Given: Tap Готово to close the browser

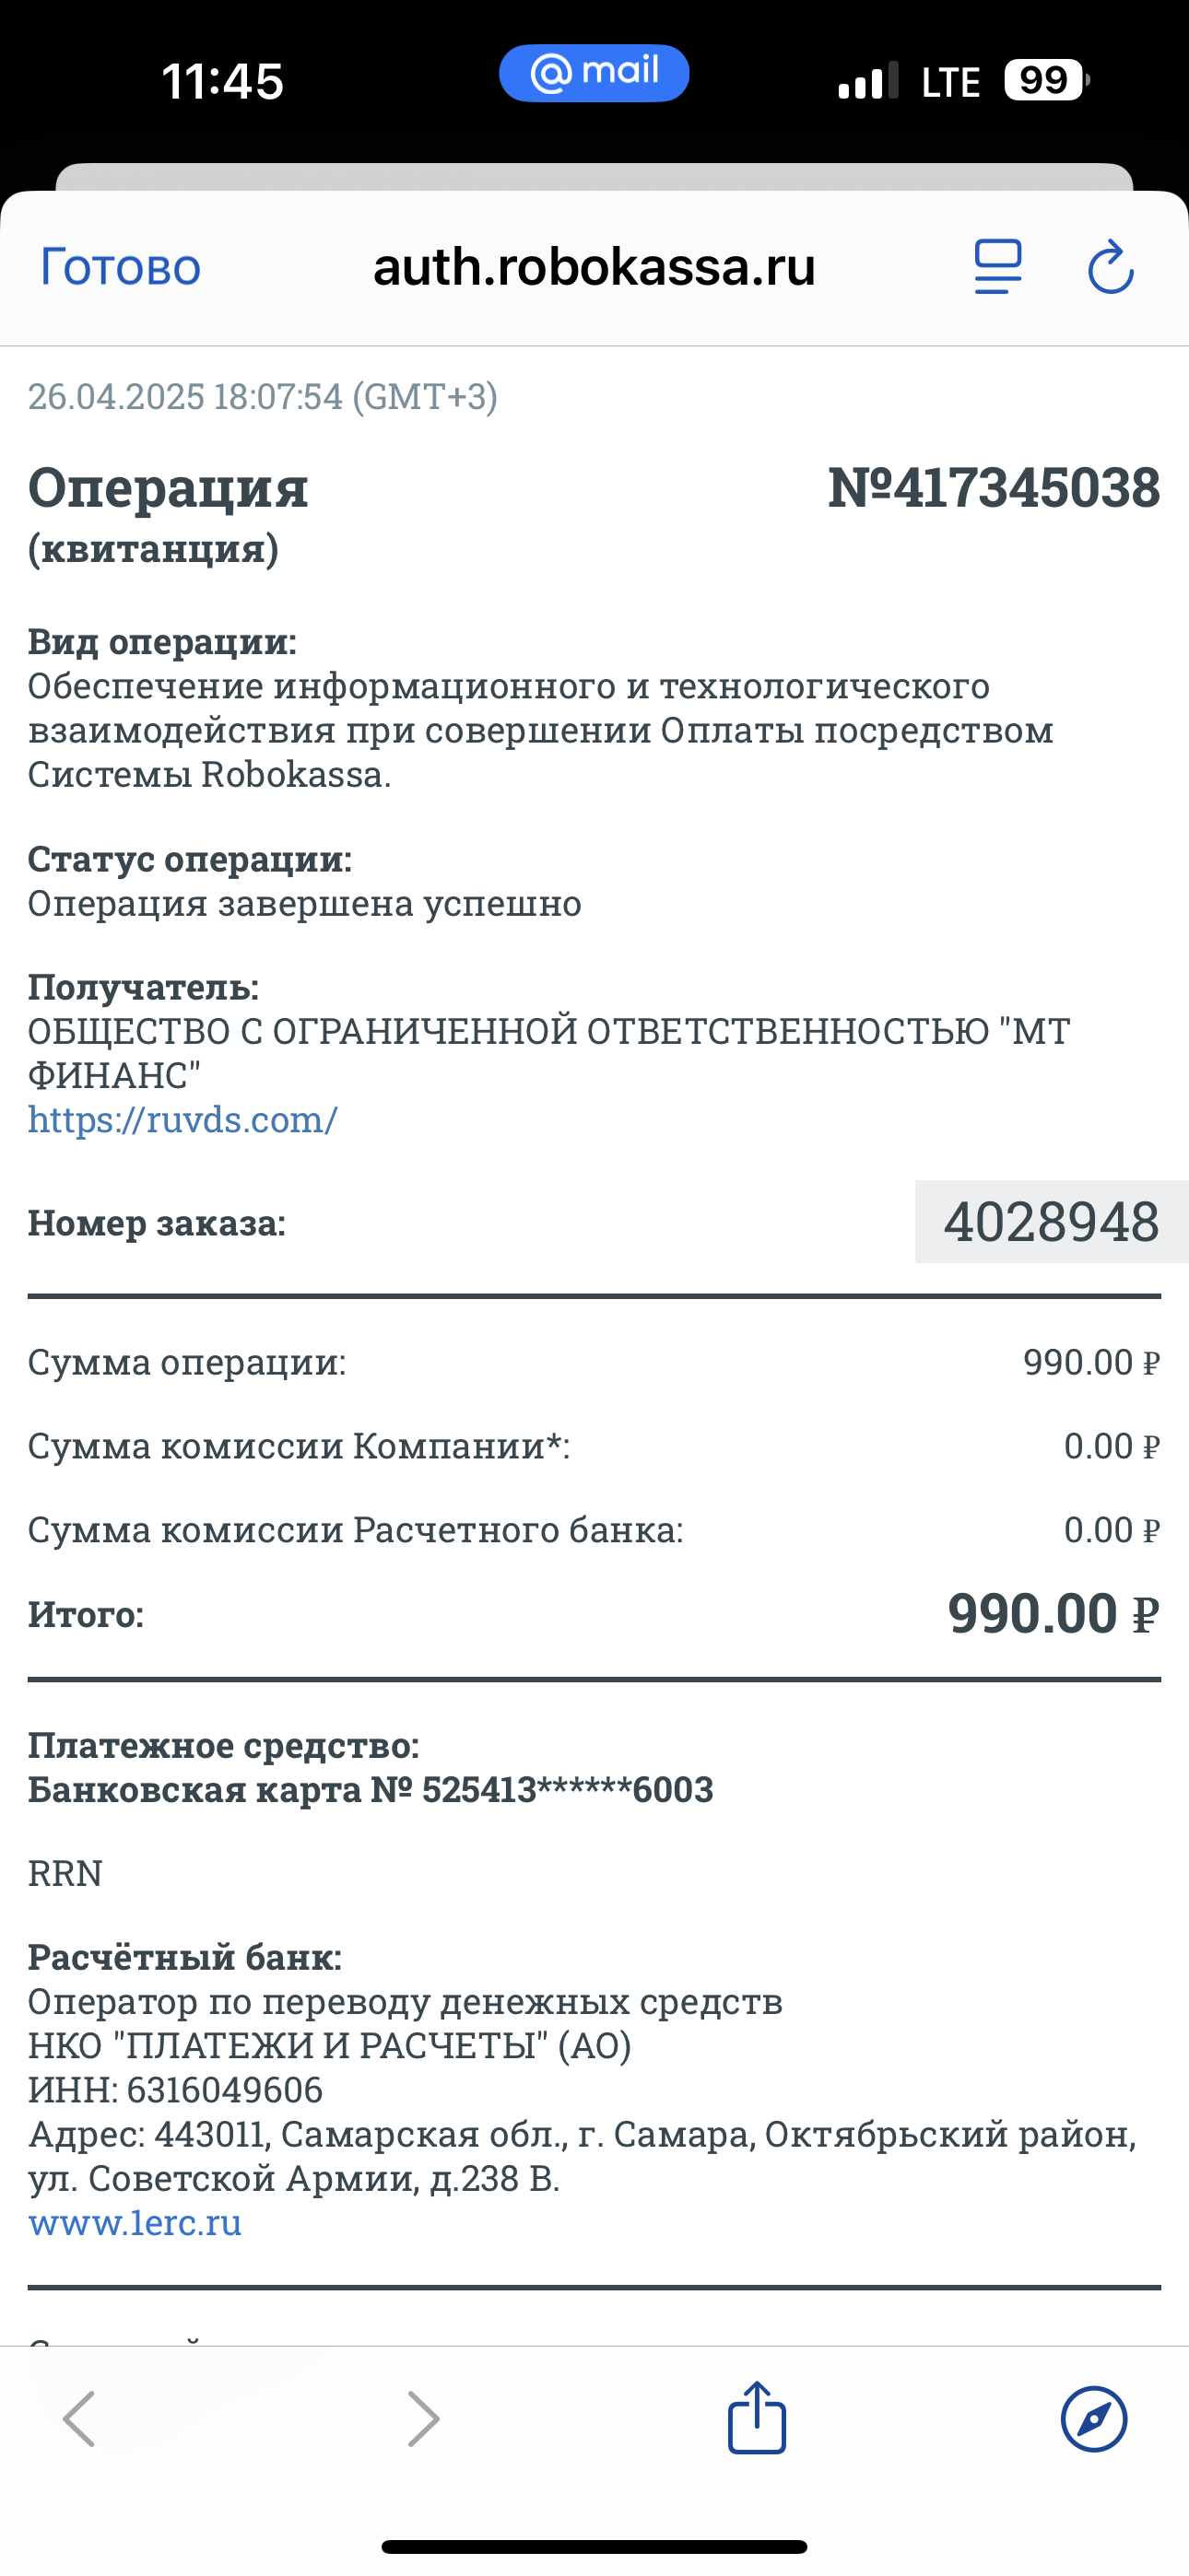Looking at the screenshot, I should tap(120, 267).
